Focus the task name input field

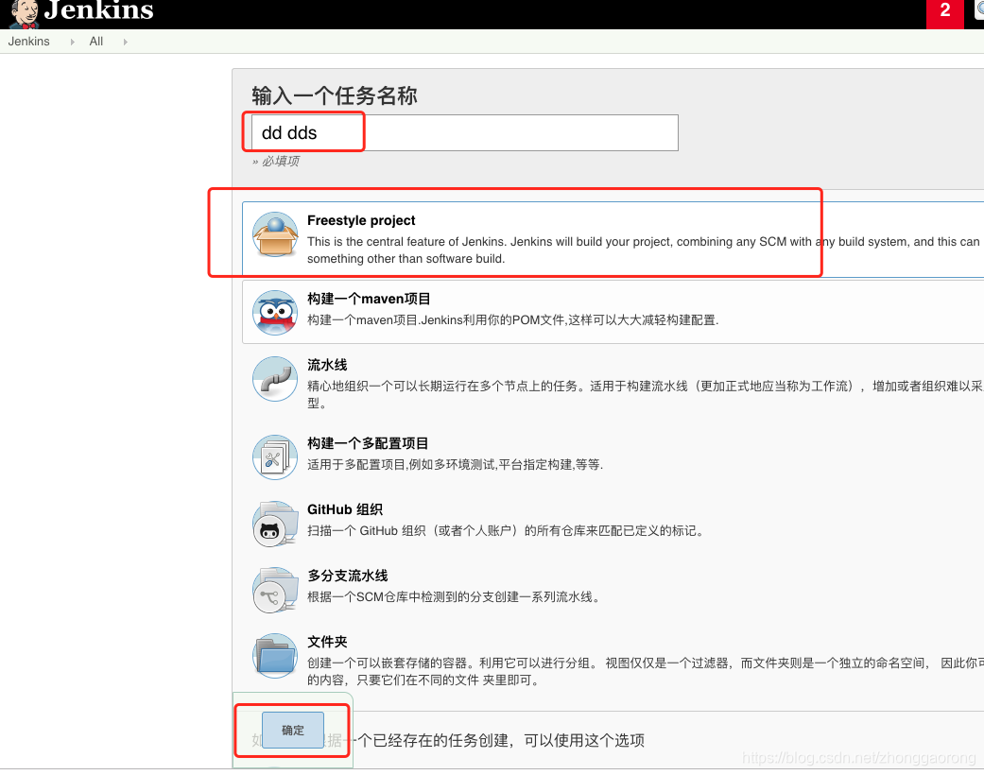464,132
